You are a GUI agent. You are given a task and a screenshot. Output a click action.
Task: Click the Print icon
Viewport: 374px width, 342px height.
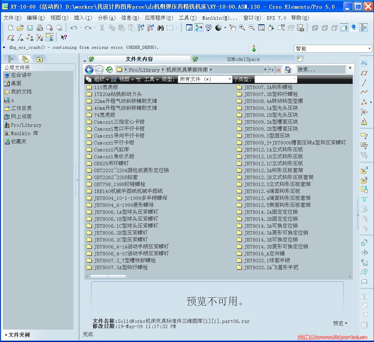[40, 28]
